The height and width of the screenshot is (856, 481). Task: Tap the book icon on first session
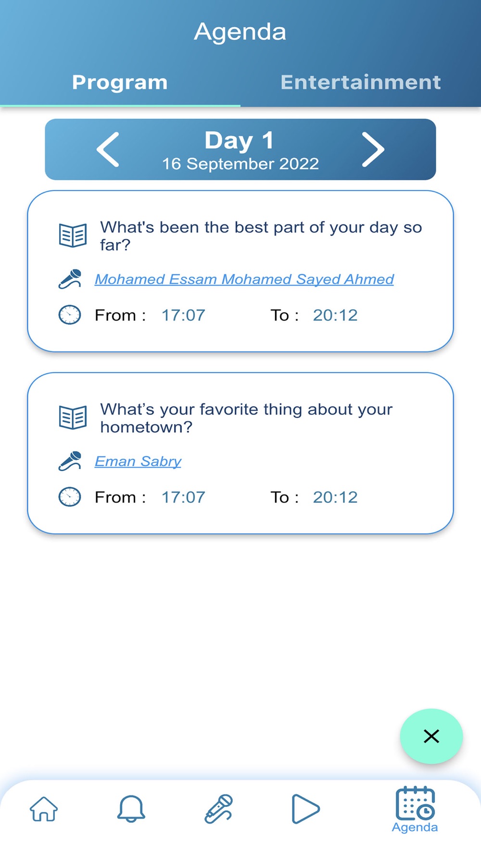point(73,235)
